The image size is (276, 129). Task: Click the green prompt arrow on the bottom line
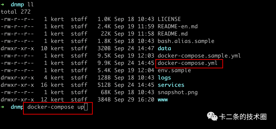(x=3, y=107)
